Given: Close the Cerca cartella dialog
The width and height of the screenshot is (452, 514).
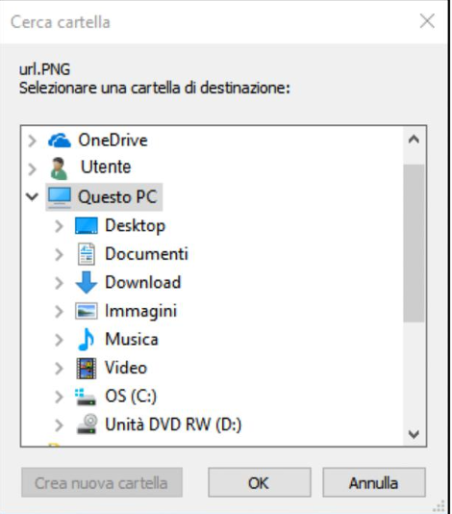Looking at the screenshot, I should [427, 21].
